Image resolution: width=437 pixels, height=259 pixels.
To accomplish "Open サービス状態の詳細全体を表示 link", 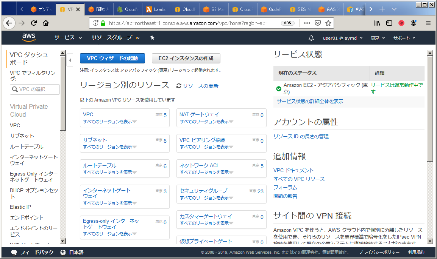I will click(x=310, y=102).
